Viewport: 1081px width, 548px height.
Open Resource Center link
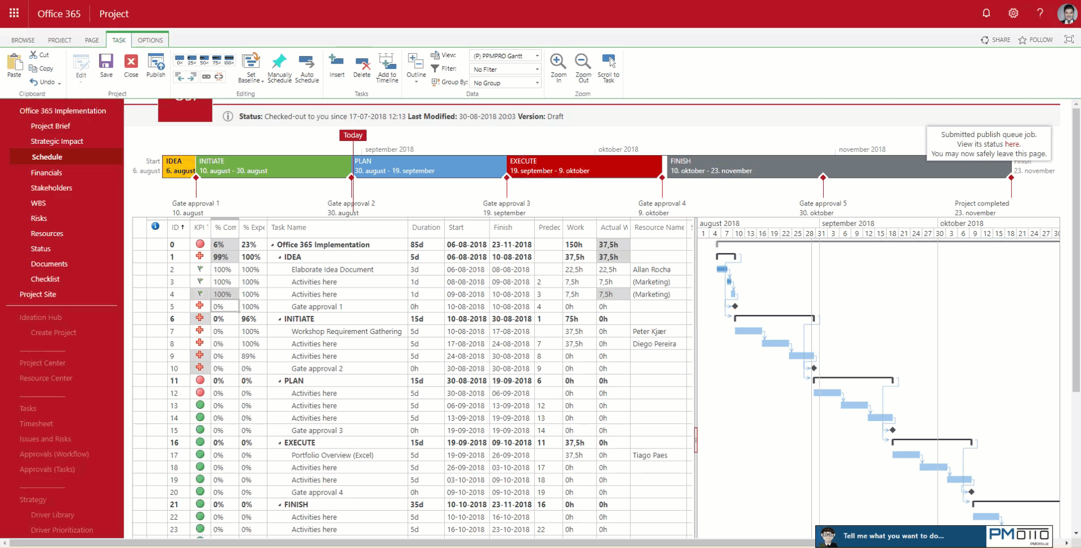point(46,378)
